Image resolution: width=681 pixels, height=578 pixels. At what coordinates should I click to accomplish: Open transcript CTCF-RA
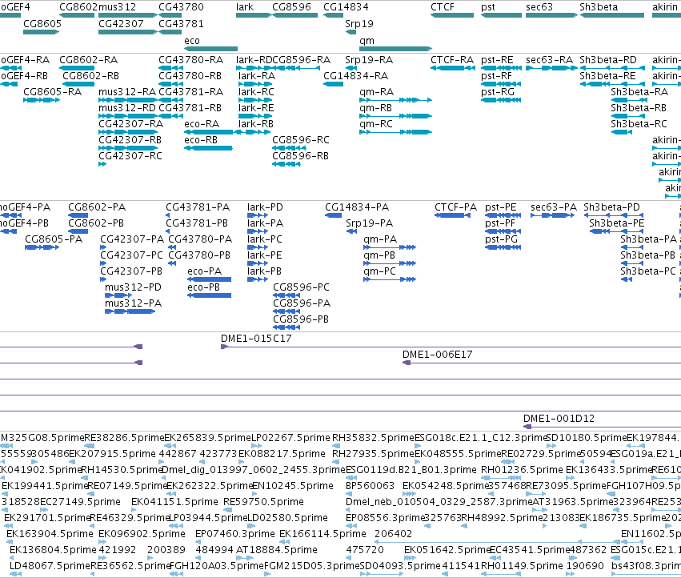(453, 68)
